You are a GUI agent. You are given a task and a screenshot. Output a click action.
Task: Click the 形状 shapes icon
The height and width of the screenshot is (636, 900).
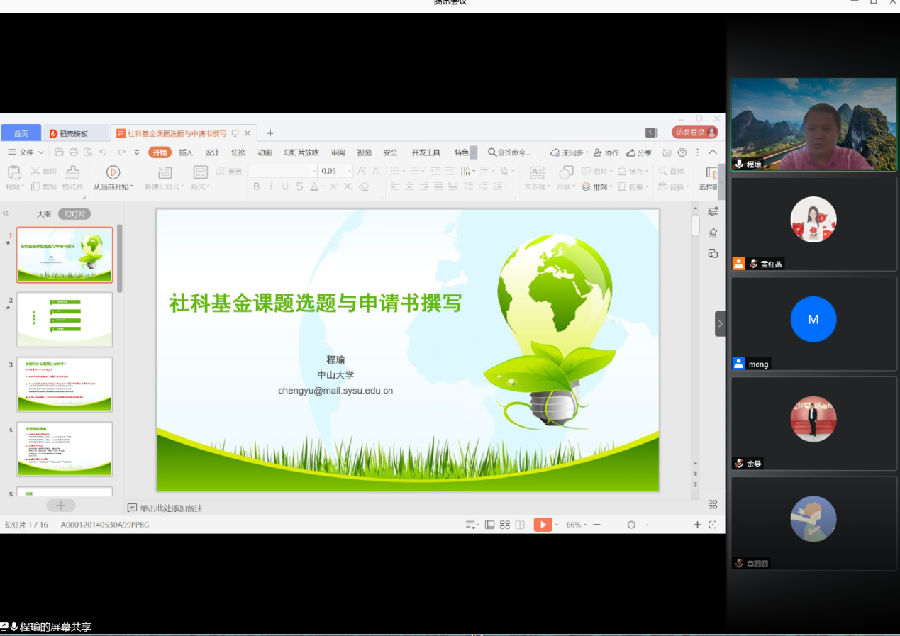point(565,172)
